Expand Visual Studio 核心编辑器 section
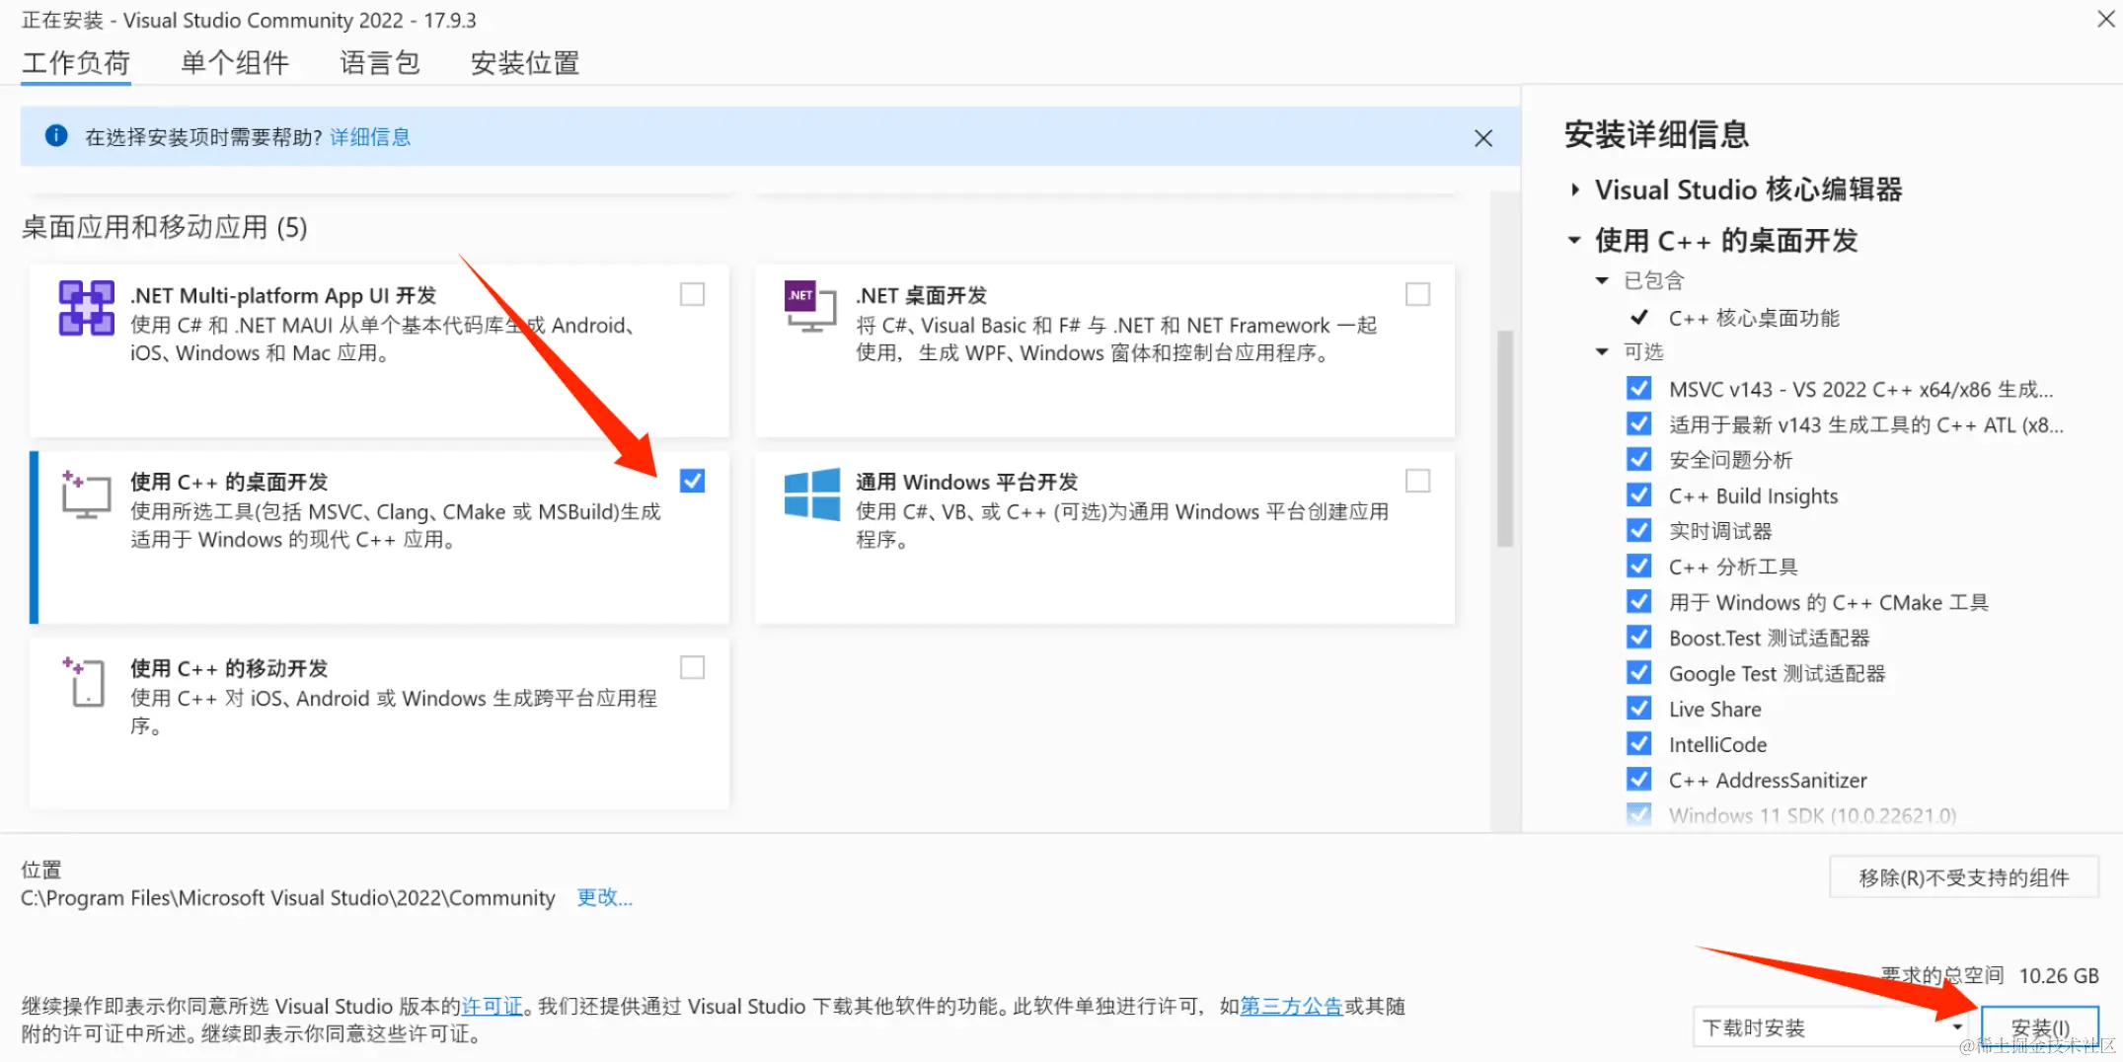 tap(1575, 190)
